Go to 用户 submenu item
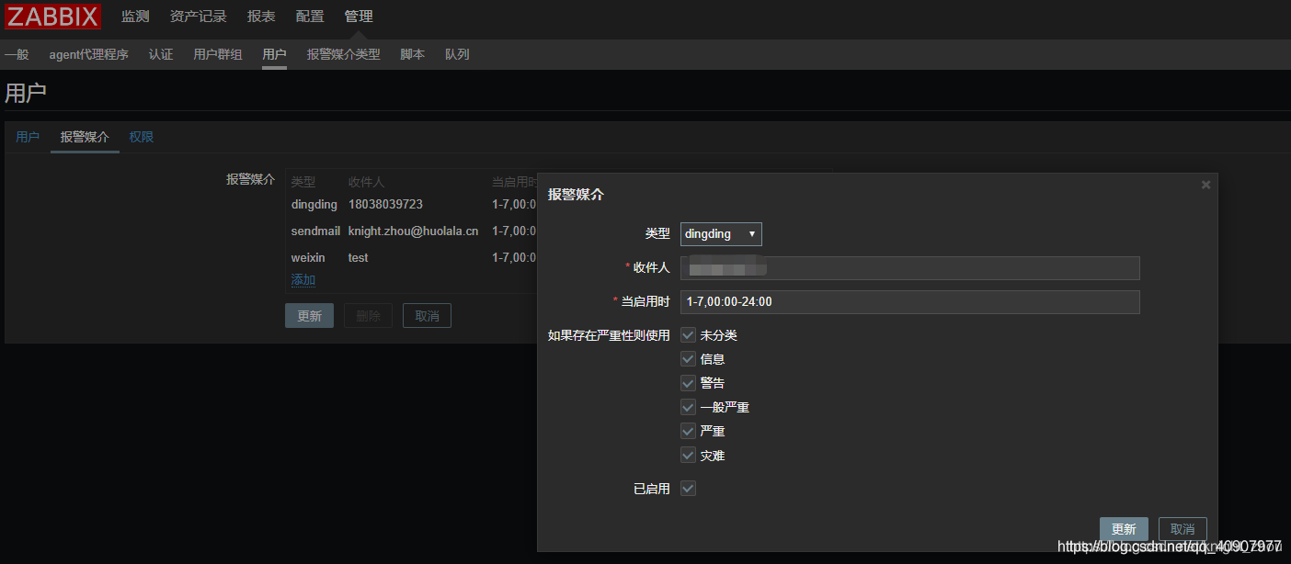This screenshot has height=564, width=1291. pyautogui.click(x=274, y=54)
